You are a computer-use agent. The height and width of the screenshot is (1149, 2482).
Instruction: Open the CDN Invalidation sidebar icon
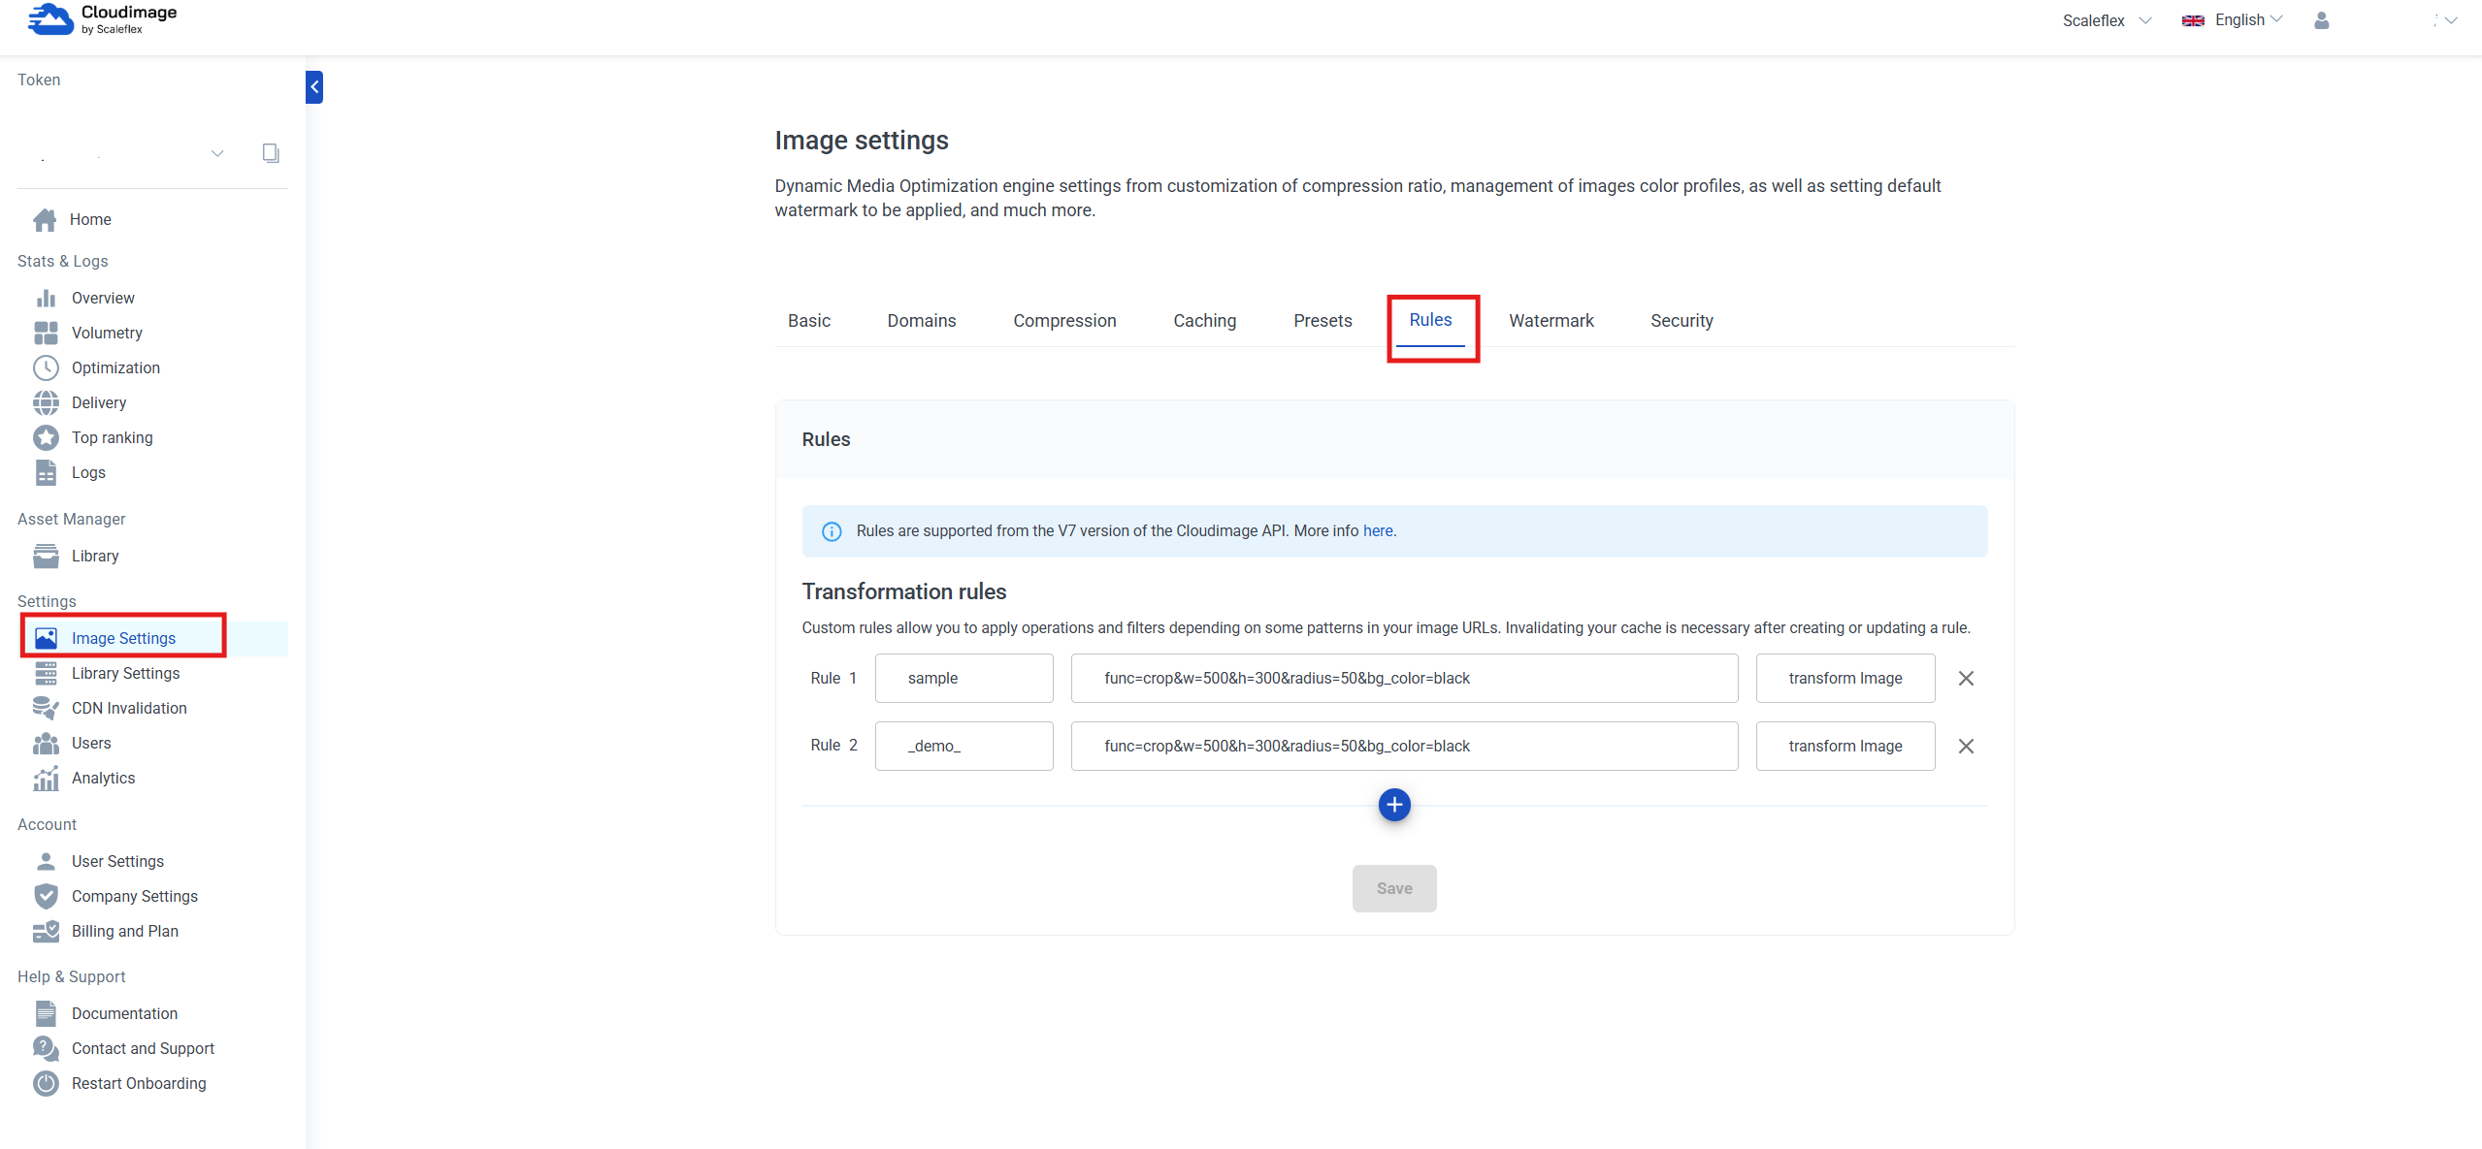[x=46, y=708]
